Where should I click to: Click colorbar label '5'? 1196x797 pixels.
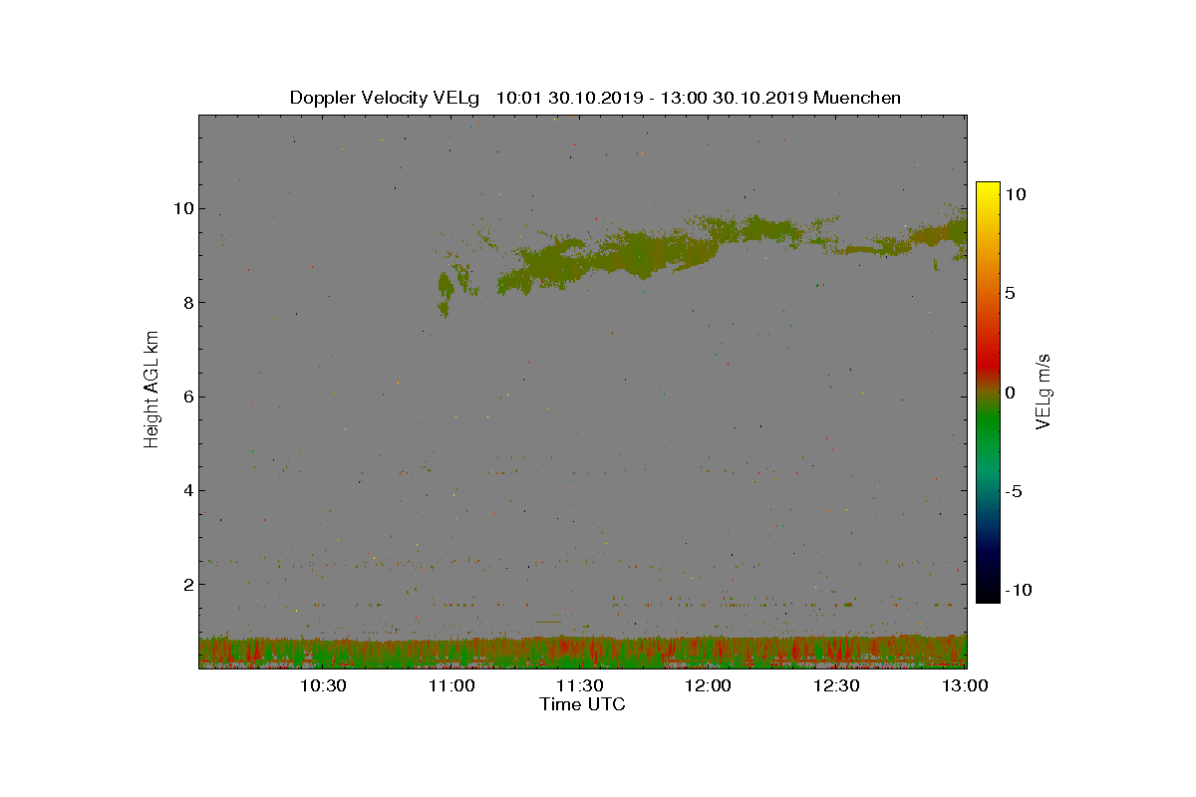click(x=1010, y=294)
